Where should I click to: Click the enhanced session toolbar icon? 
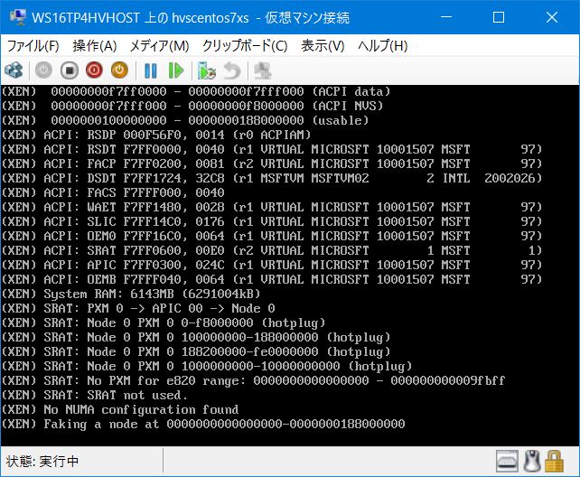tap(263, 70)
